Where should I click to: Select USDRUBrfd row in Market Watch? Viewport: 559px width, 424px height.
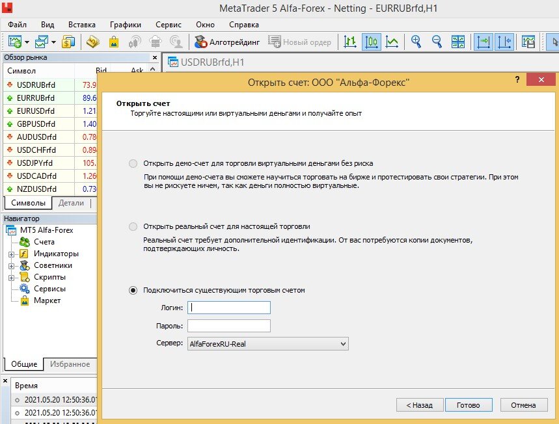(x=50, y=85)
